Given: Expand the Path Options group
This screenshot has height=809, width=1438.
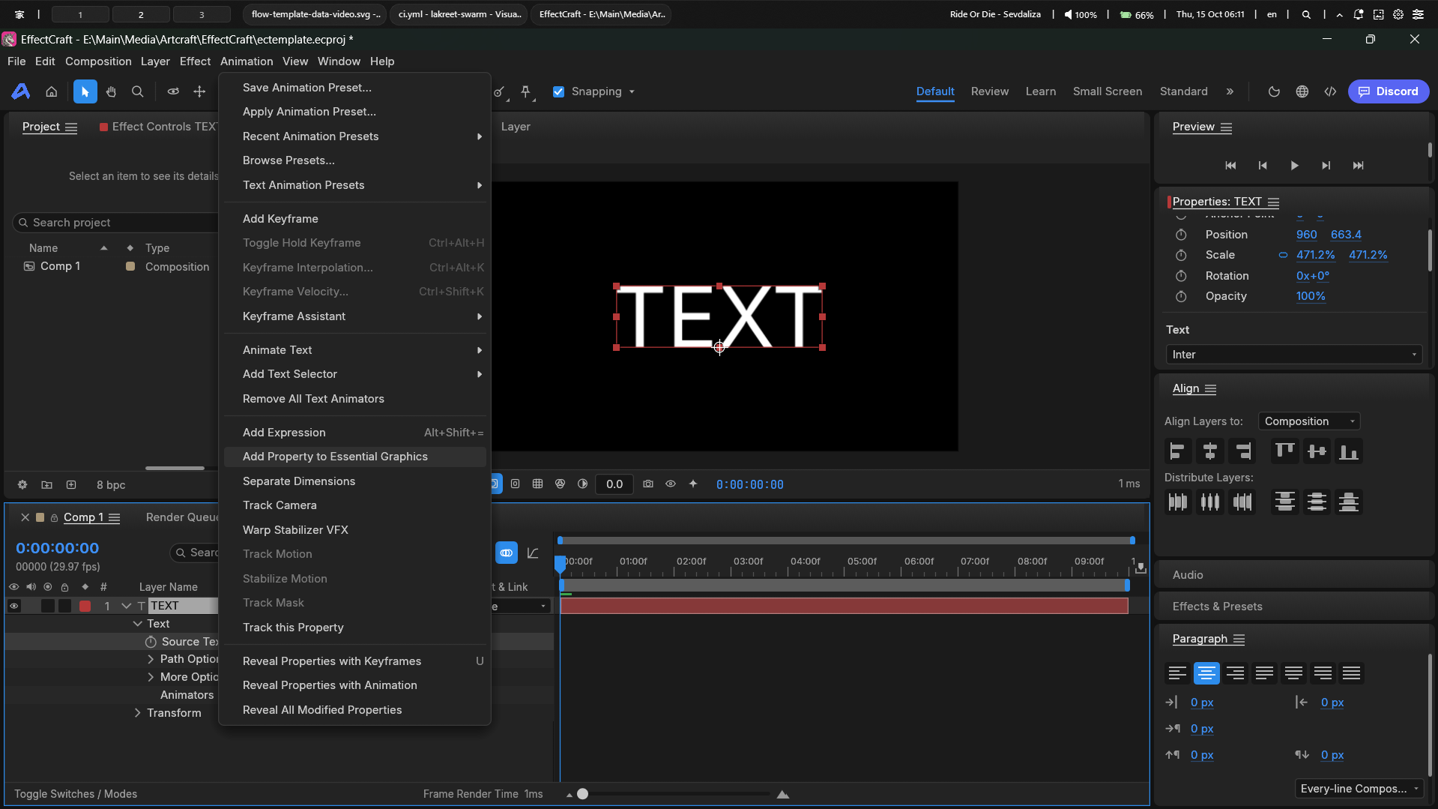Looking at the screenshot, I should (151, 659).
